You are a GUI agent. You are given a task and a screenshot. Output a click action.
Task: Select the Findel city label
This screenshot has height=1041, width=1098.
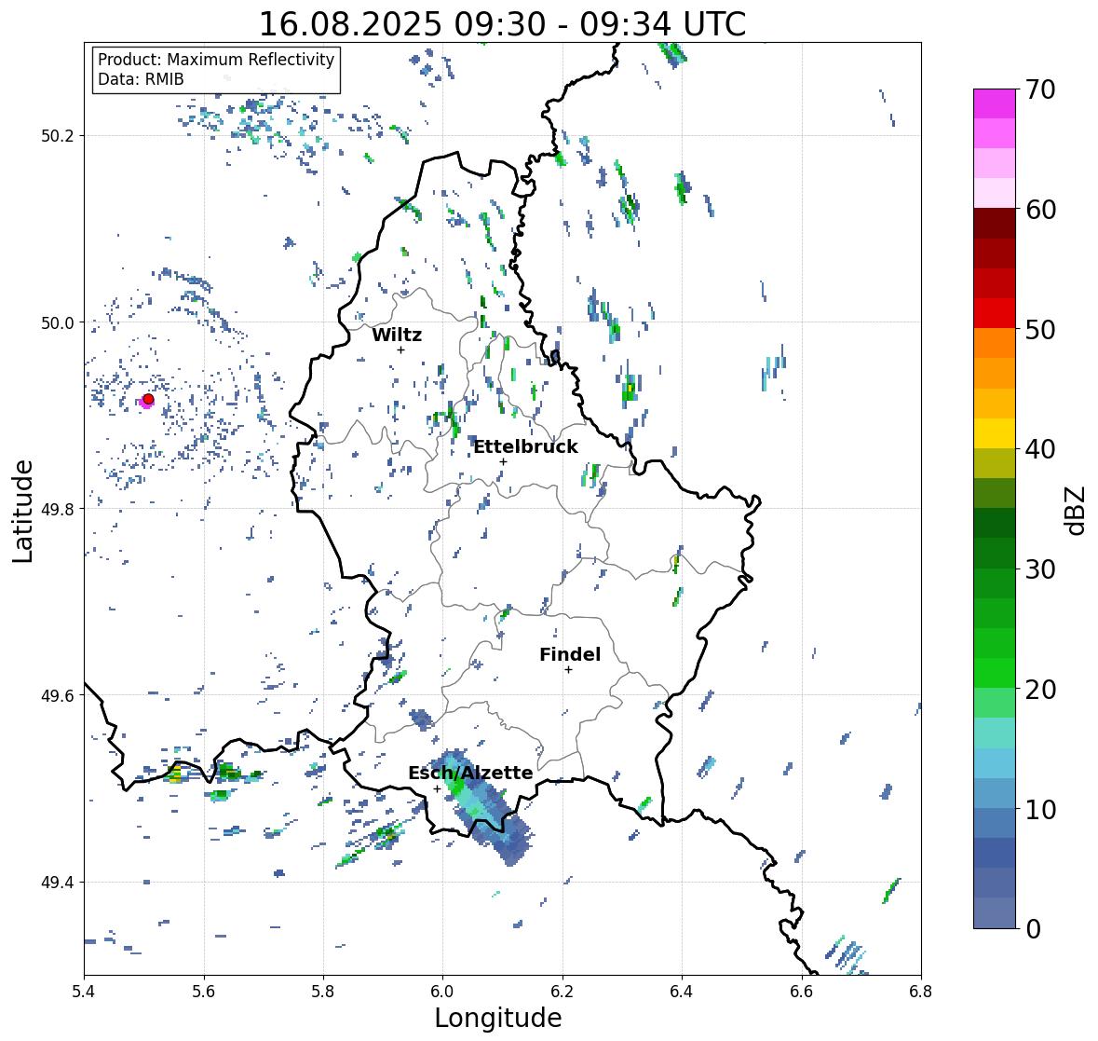(x=569, y=654)
